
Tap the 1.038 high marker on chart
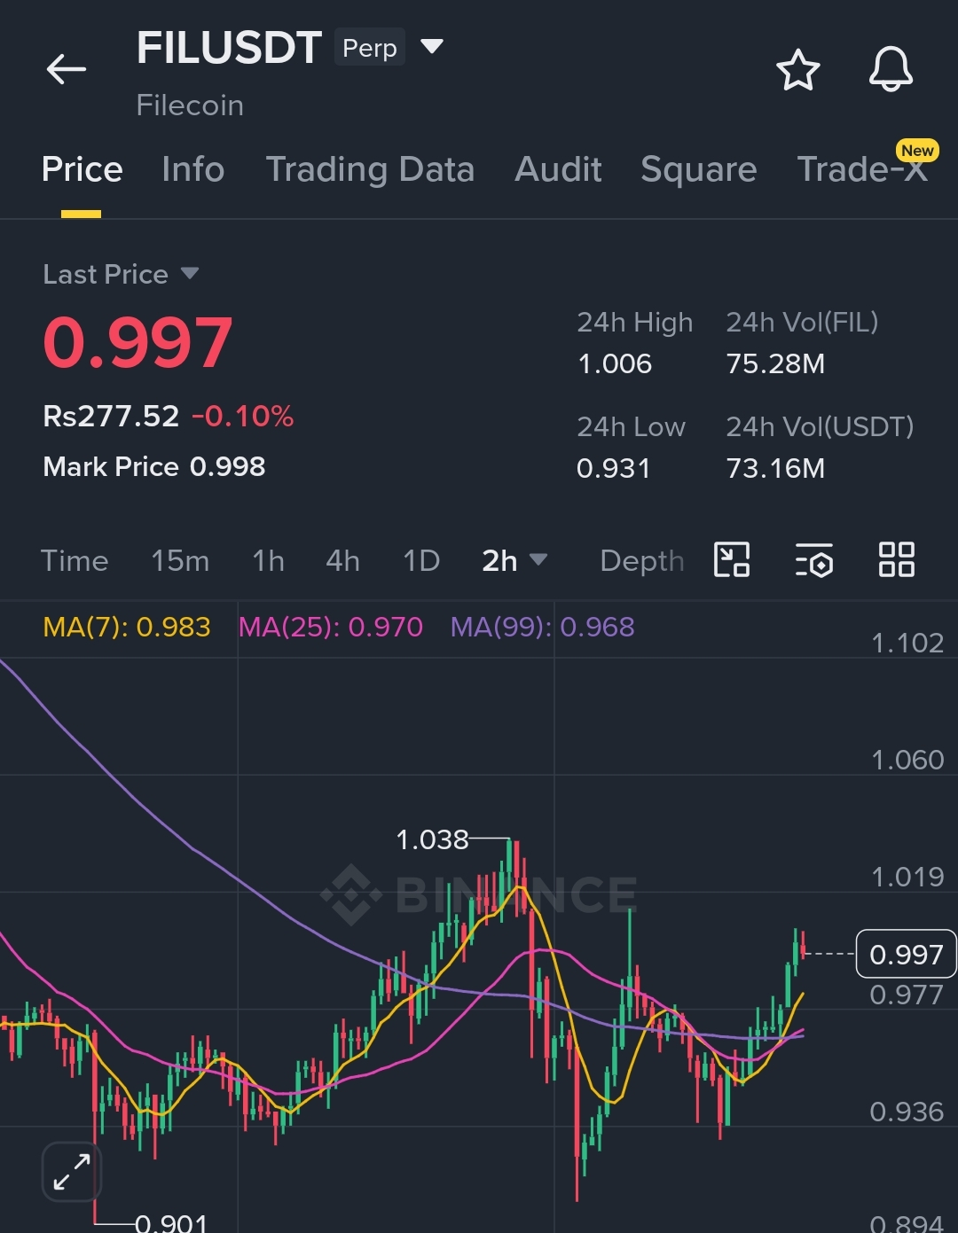coord(432,839)
